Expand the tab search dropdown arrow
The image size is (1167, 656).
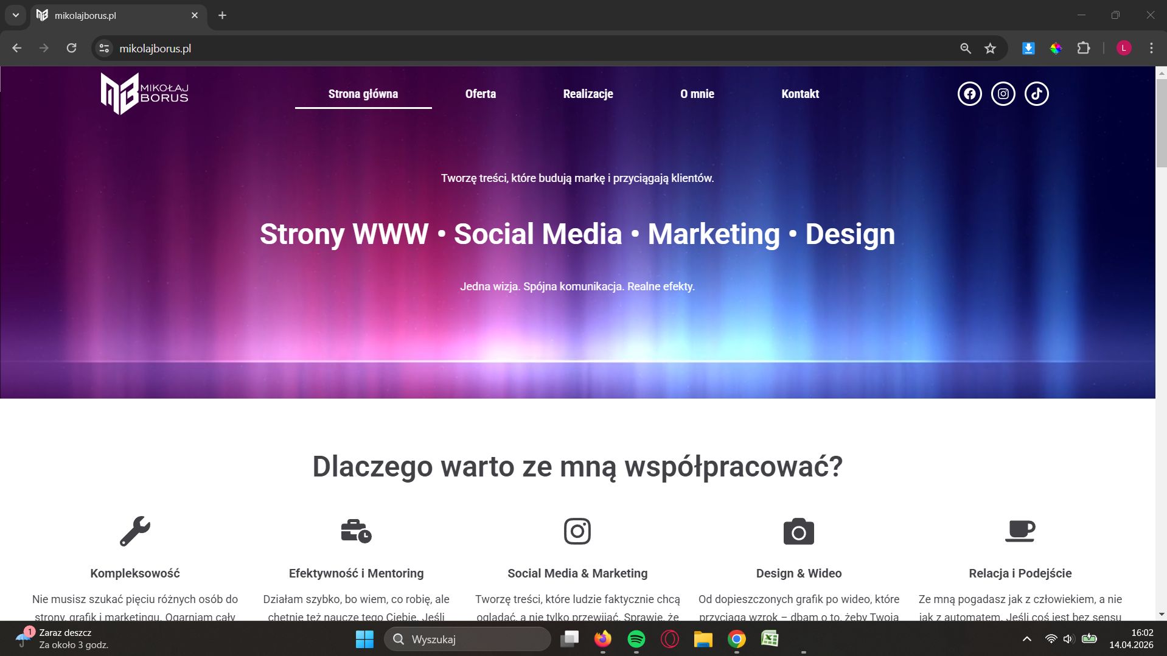(15, 15)
